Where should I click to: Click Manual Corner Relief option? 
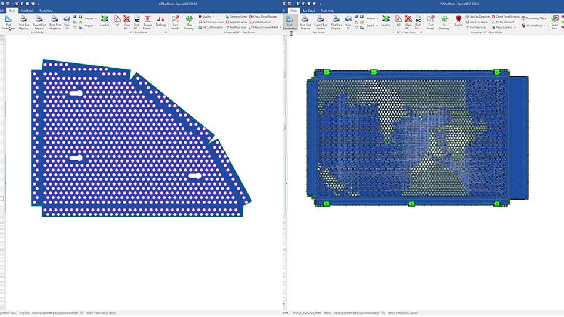point(265,27)
